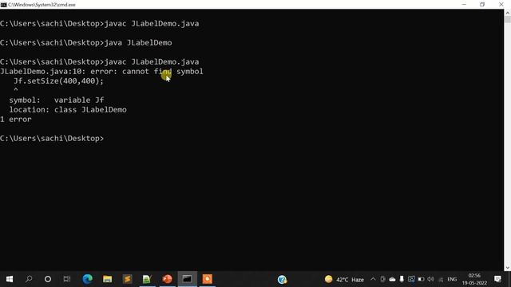Expand hidden system tray icons chevron
The width and height of the screenshot is (511, 287).
373,279
